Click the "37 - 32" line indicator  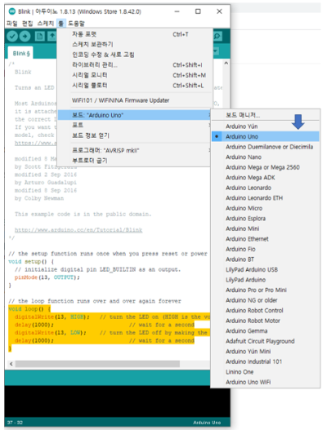click(x=15, y=423)
